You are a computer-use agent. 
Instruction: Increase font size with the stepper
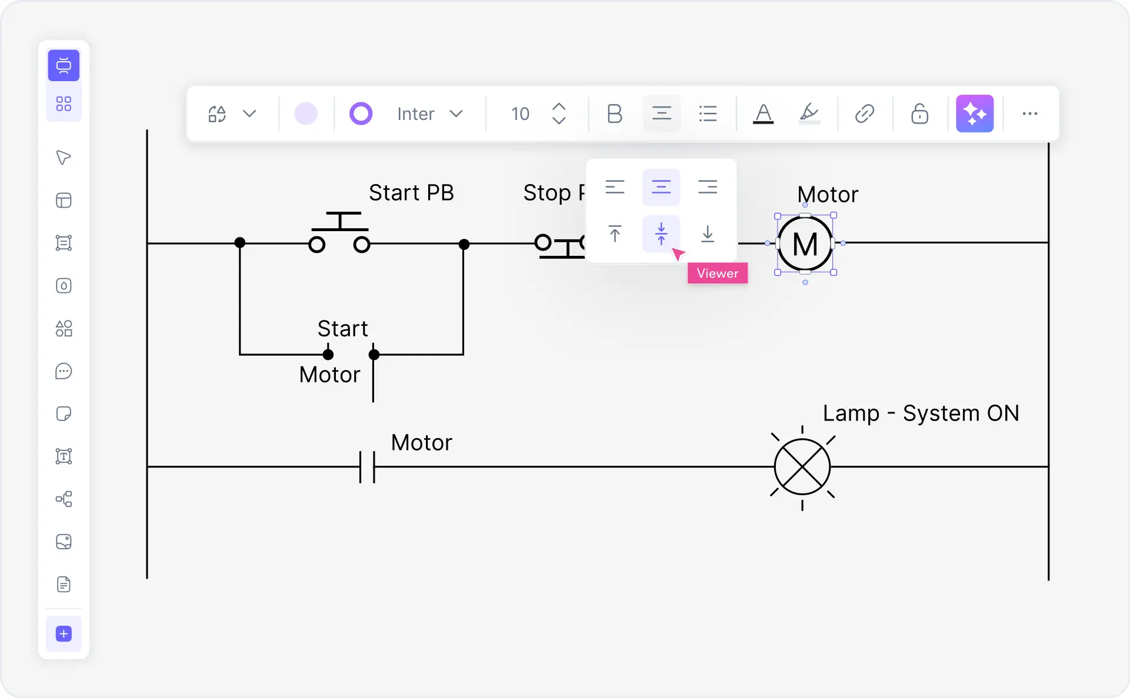tap(559, 108)
